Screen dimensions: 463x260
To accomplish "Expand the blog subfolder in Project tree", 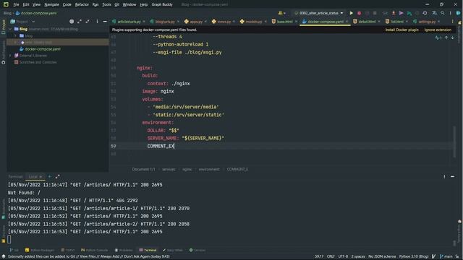I will pos(16,35).
